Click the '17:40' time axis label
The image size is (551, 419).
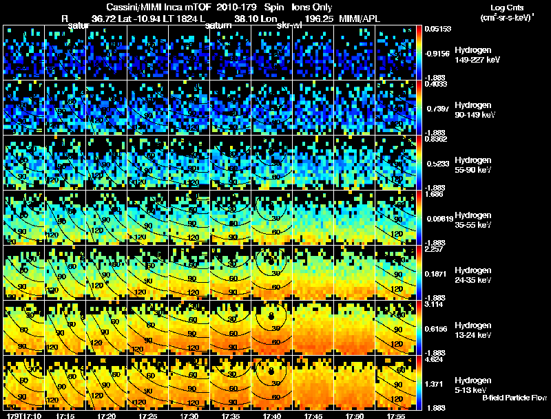coord(272,416)
